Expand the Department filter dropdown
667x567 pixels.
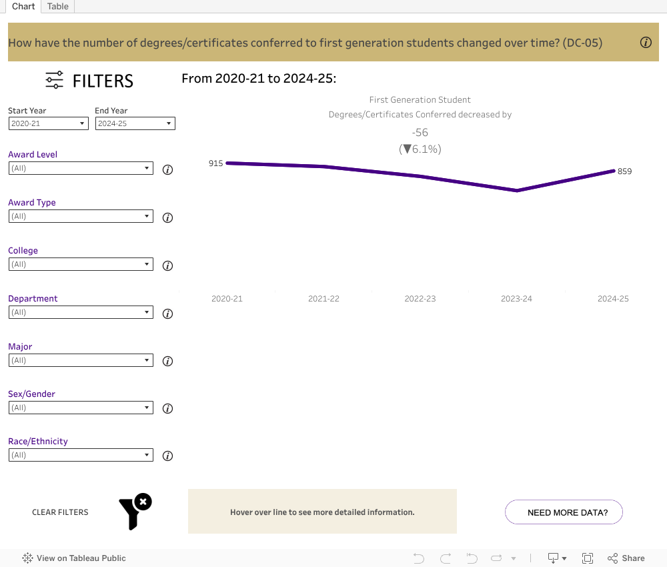click(x=81, y=312)
